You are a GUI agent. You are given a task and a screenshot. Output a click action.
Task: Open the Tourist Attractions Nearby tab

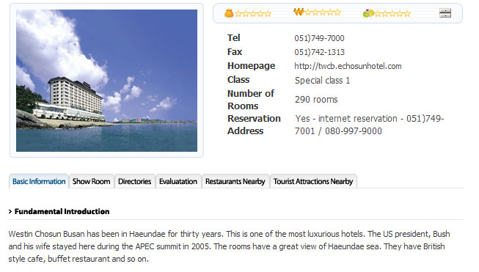pos(313,181)
